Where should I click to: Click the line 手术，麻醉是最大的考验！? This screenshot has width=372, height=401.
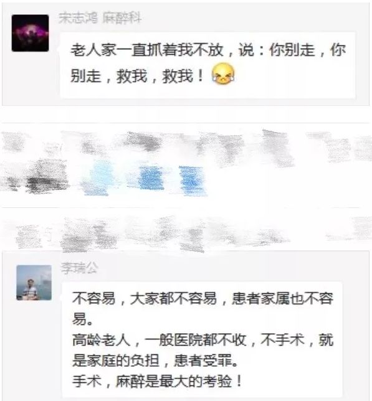(158, 381)
